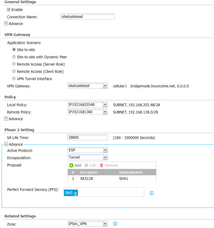Open the Local Policy dropdown
Image resolution: width=214 pixels, height=228 pixels.
tap(105, 105)
